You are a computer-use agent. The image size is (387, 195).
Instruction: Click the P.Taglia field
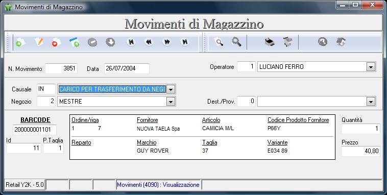coord(53,148)
